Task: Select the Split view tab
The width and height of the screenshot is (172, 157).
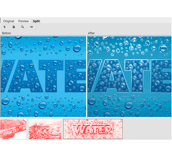Action: (x=36, y=21)
